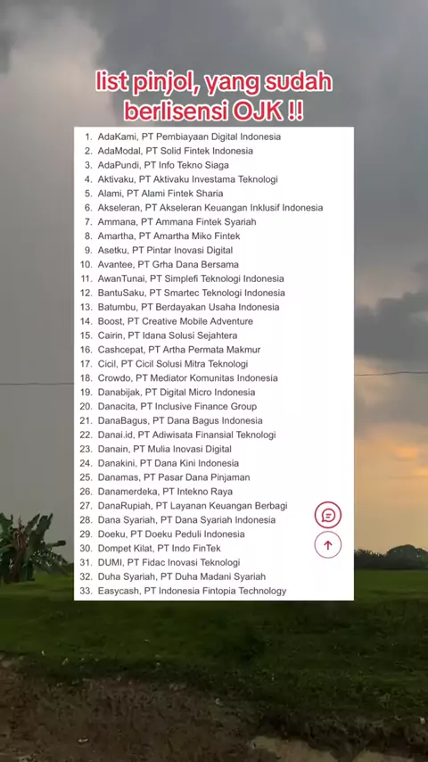This screenshot has width=428, height=762.
Task: Click Cashcepat, PT Artha Permata Makmur
Action: (179, 350)
